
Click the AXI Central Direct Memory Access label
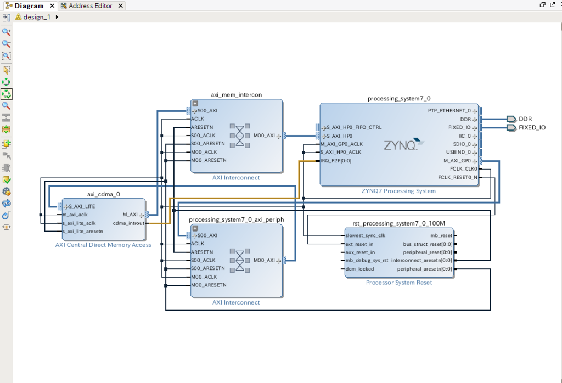[x=103, y=245]
